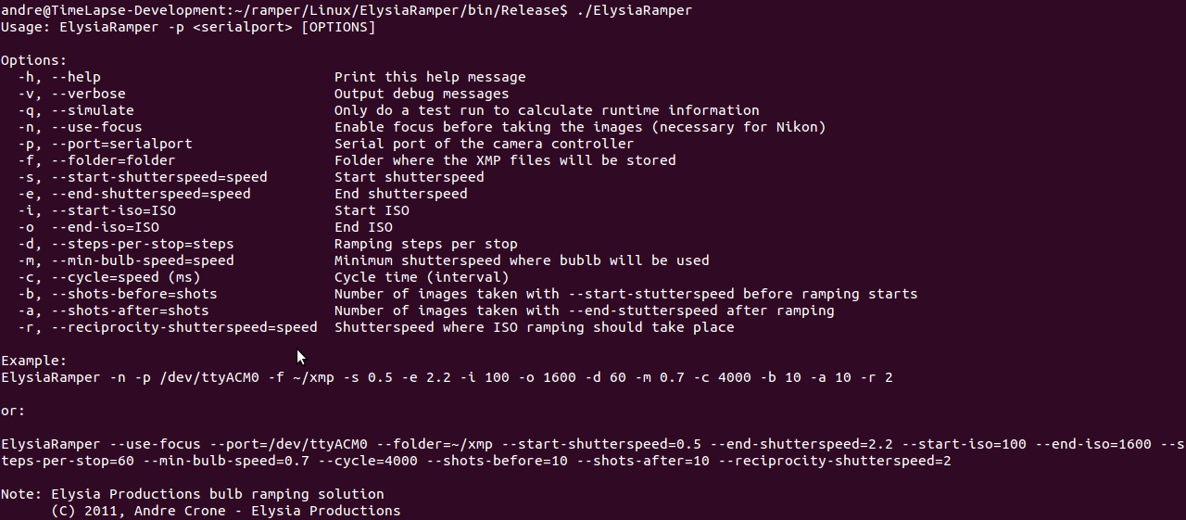Click the -h, --help option text
Image resolution: width=1186 pixels, height=520 pixels.
coord(59,77)
